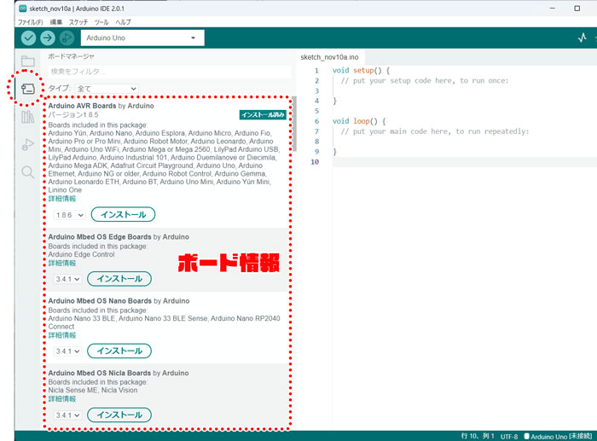
Task: Select the sketch_nov10a.ino editor tab
Action: tap(330, 57)
